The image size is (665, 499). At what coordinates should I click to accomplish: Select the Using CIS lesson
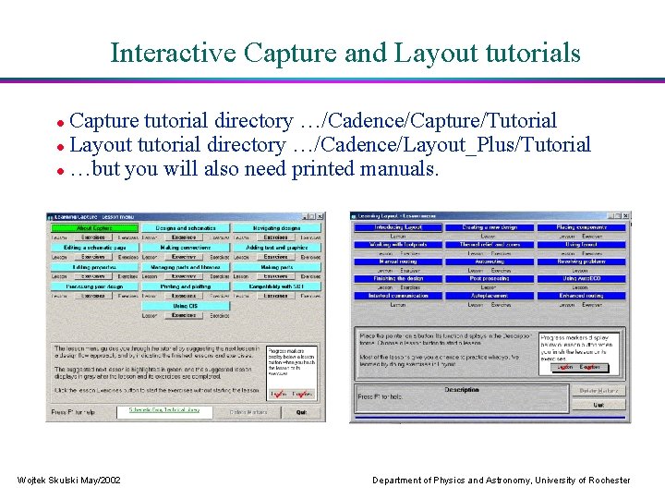tap(186, 306)
